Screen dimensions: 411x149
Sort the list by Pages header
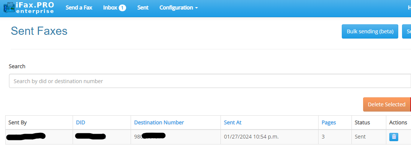click(x=329, y=122)
